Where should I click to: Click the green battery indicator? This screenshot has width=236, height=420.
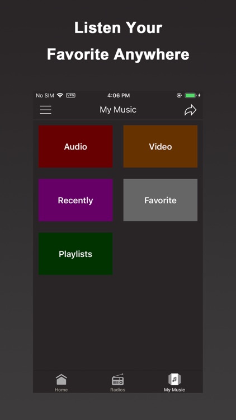pyautogui.click(x=191, y=95)
